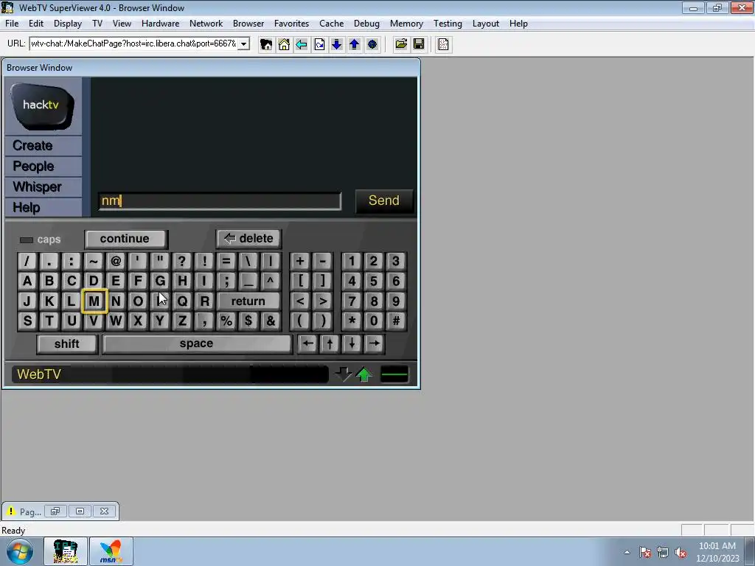This screenshot has height=566, width=755.
Task: Click the network tray icon
Action: (x=663, y=552)
